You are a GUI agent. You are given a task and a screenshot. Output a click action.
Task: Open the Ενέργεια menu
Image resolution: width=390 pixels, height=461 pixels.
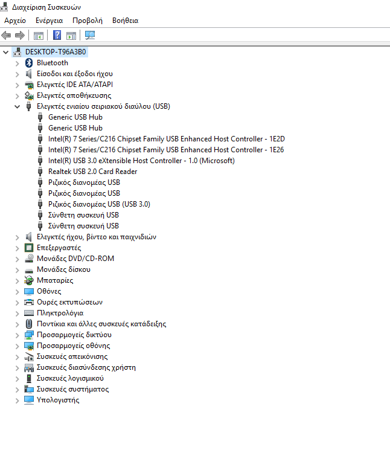click(49, 21)
